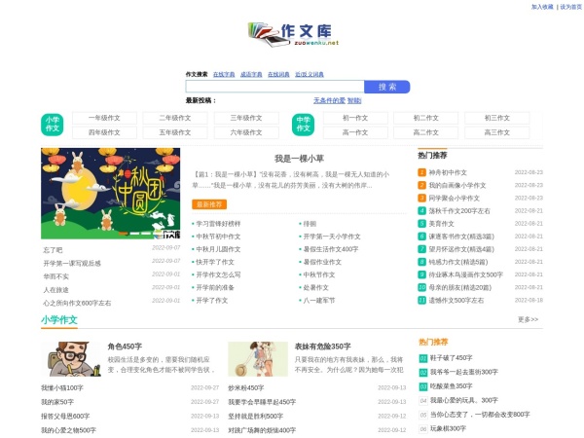584x438 pixels.
Task: Select the 三年级作文 category
Action: 246,118
